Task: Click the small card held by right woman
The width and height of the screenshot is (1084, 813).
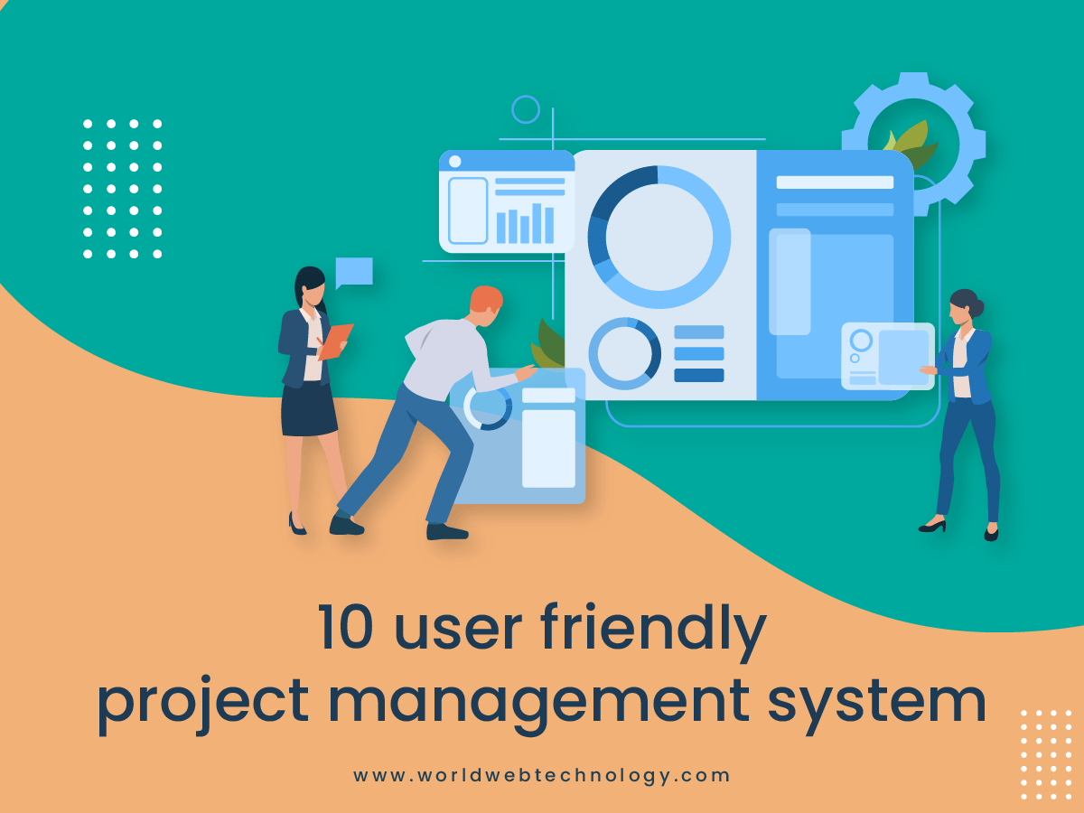Action: pyautogui.click(x=888, y=356)
